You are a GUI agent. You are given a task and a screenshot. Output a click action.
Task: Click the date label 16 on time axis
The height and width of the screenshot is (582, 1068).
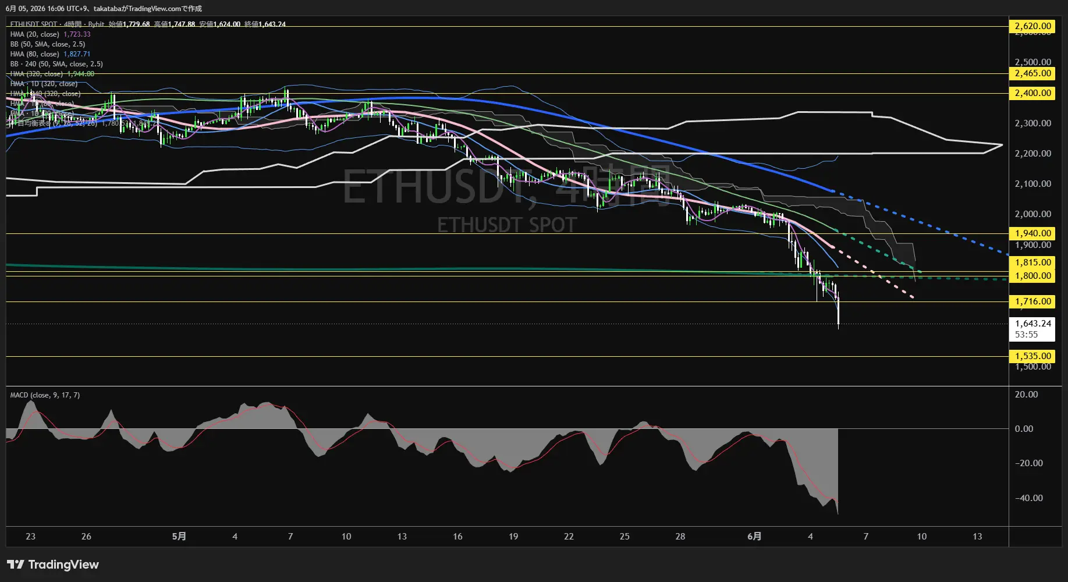(x=457, y=537)
